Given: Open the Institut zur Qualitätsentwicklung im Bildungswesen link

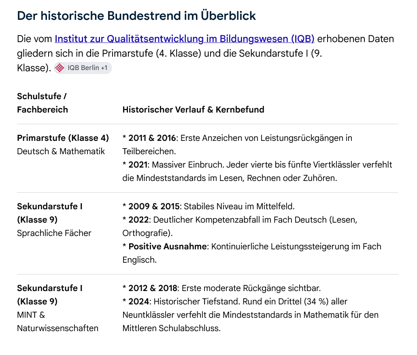Looking at the screenshot, I should [x=184, y=39].
